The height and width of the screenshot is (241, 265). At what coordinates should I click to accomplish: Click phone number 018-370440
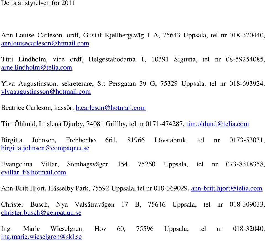[x=247, y=36]
